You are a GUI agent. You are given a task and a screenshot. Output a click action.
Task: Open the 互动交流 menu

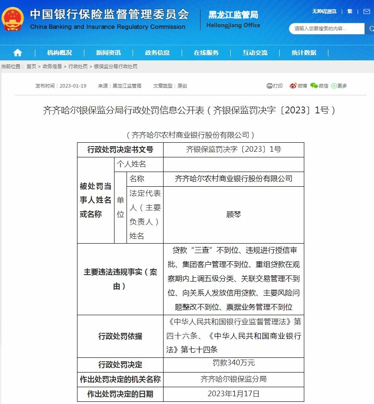click(x=254, y=53)
